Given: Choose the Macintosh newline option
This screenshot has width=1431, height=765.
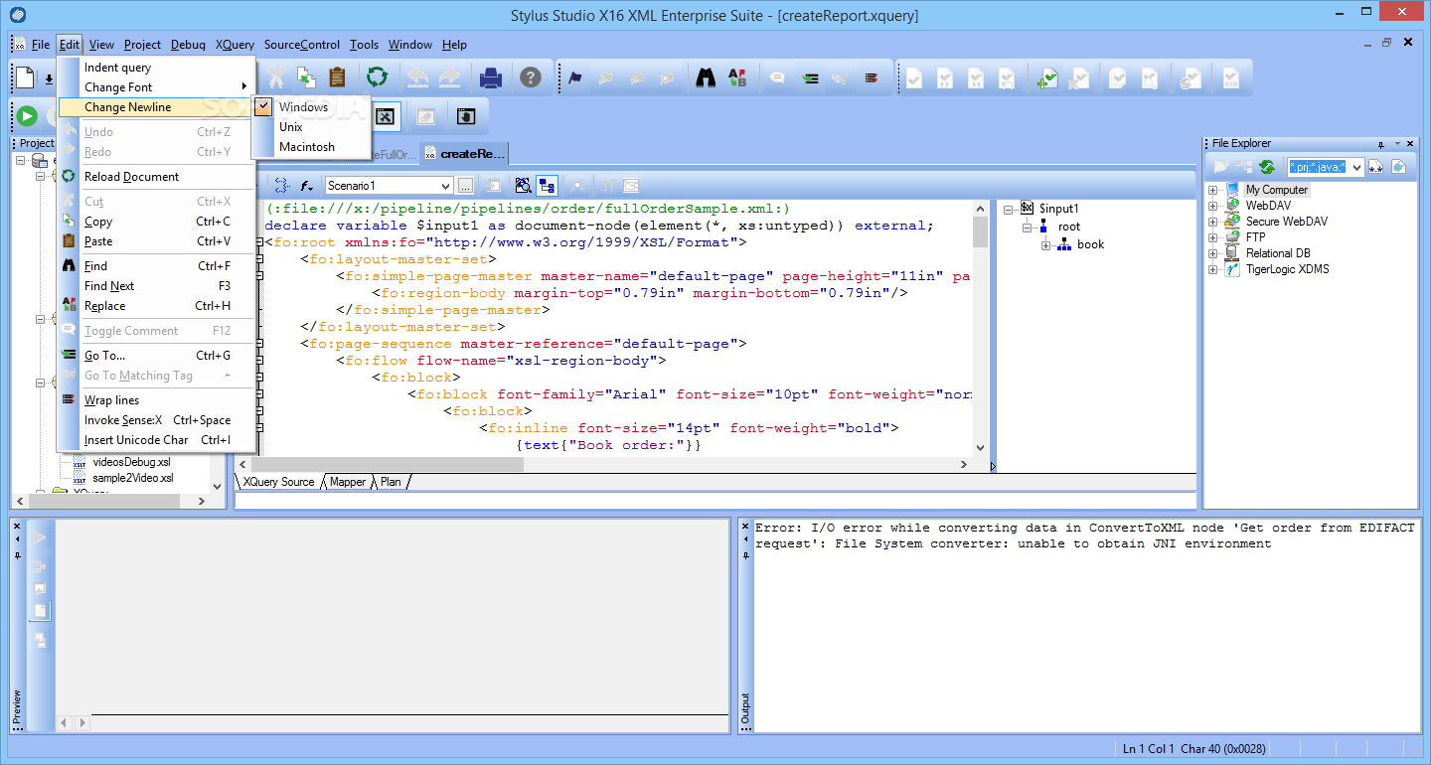Looking at the screenshot, I should [x=307, y=147].
